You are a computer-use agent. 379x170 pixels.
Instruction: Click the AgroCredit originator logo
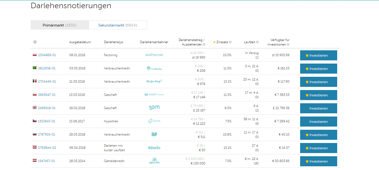tap(154, 161)
